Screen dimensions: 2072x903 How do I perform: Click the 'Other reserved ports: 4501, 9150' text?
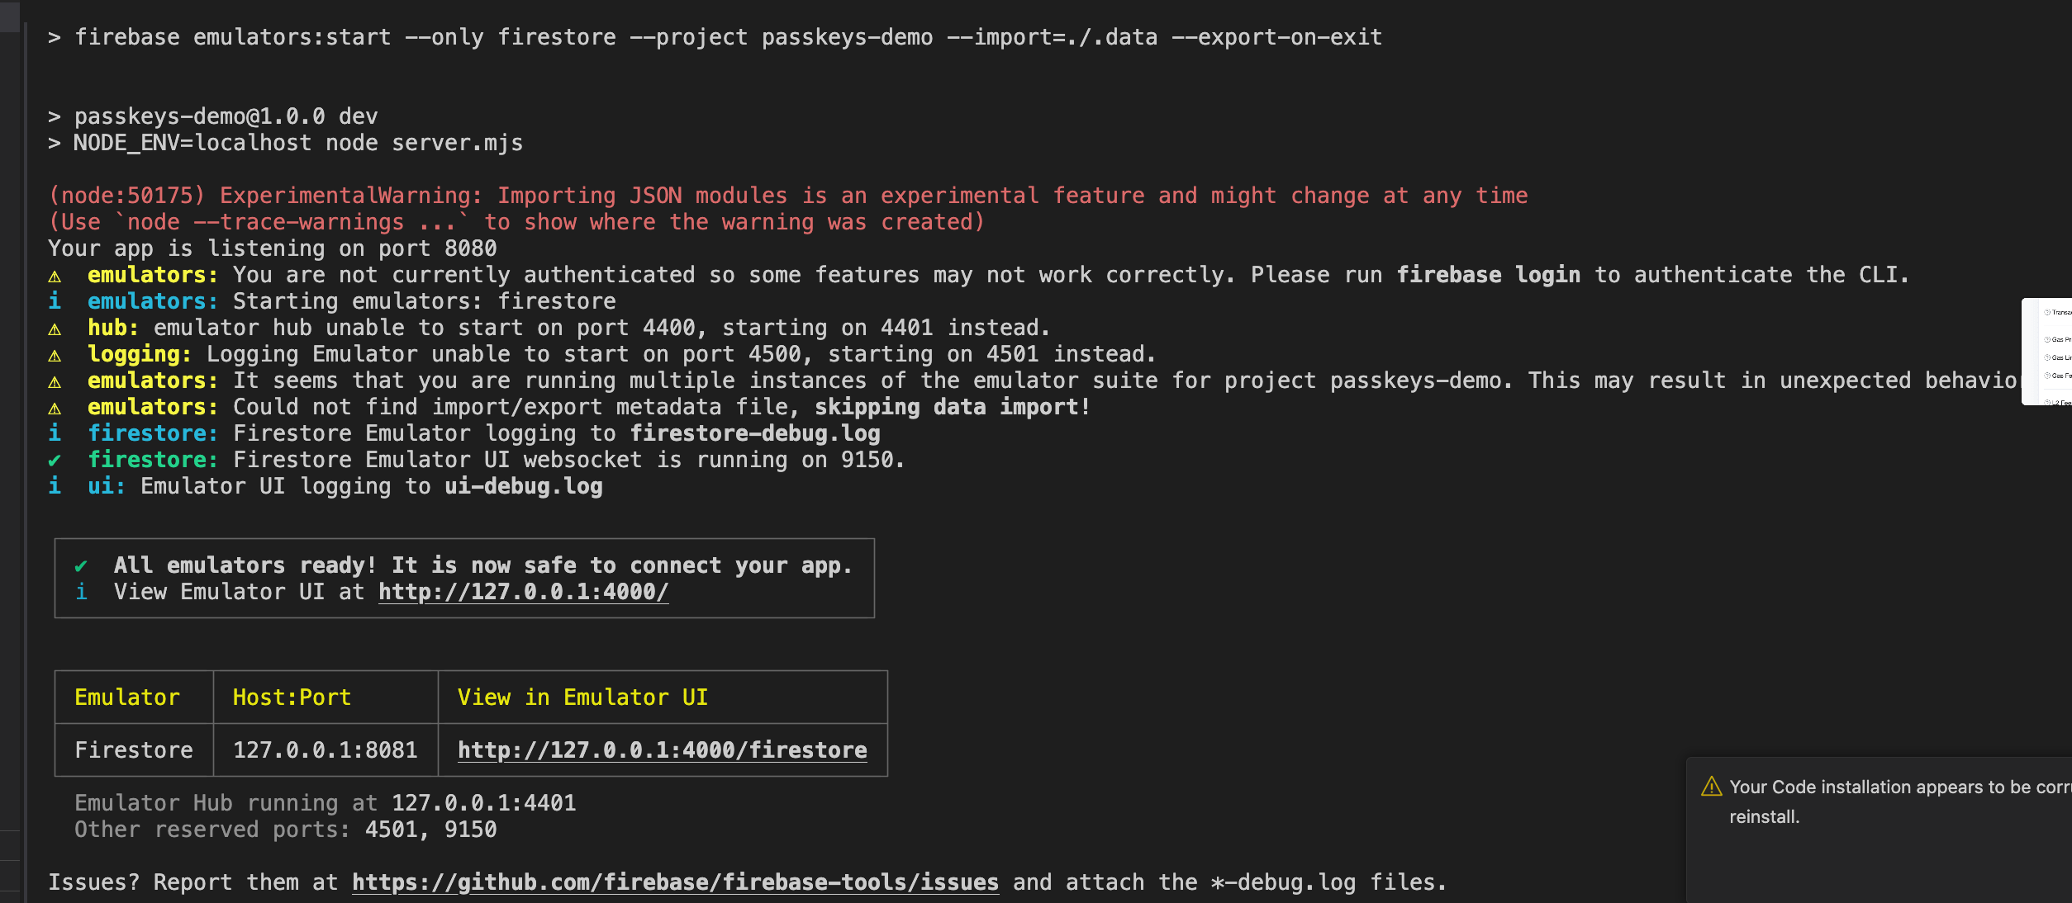click(286, 830)
